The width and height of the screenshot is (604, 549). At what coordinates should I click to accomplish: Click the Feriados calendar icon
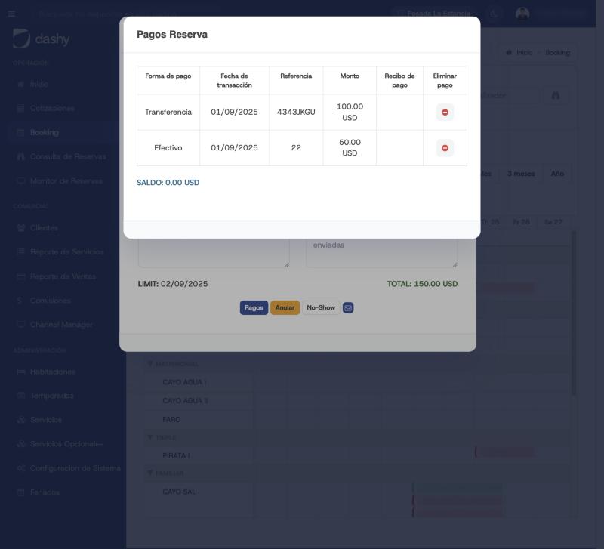21,492
